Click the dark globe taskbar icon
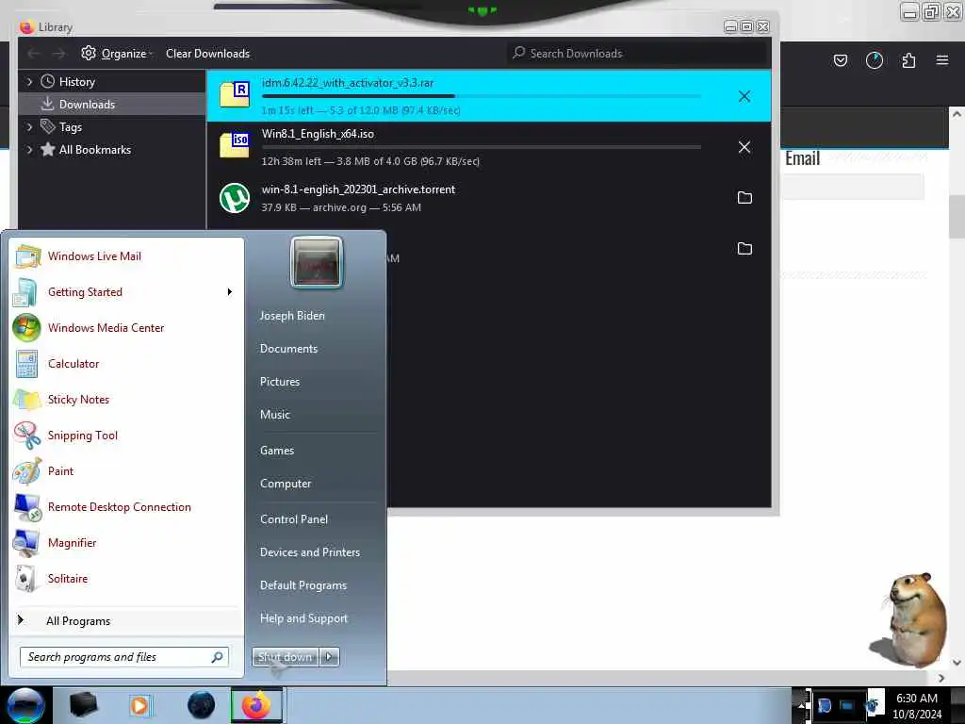 202,705
